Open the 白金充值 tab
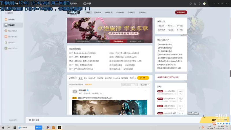 coord(120,12)
